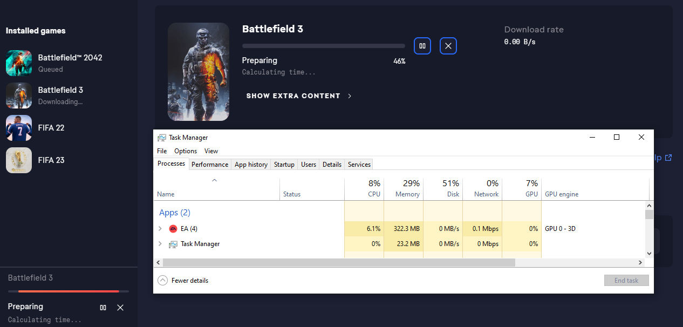This screenshot has height=327, width=683.
Task: Collapse Task Manager with Fewer details
Action: pos(183,281)
